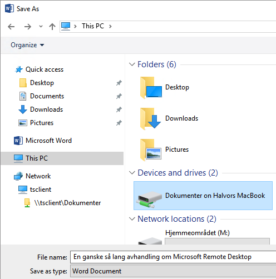Click This PC in the address bar
Image resolution: width=276 pixels, height=279 pixels.
(93, 26)
